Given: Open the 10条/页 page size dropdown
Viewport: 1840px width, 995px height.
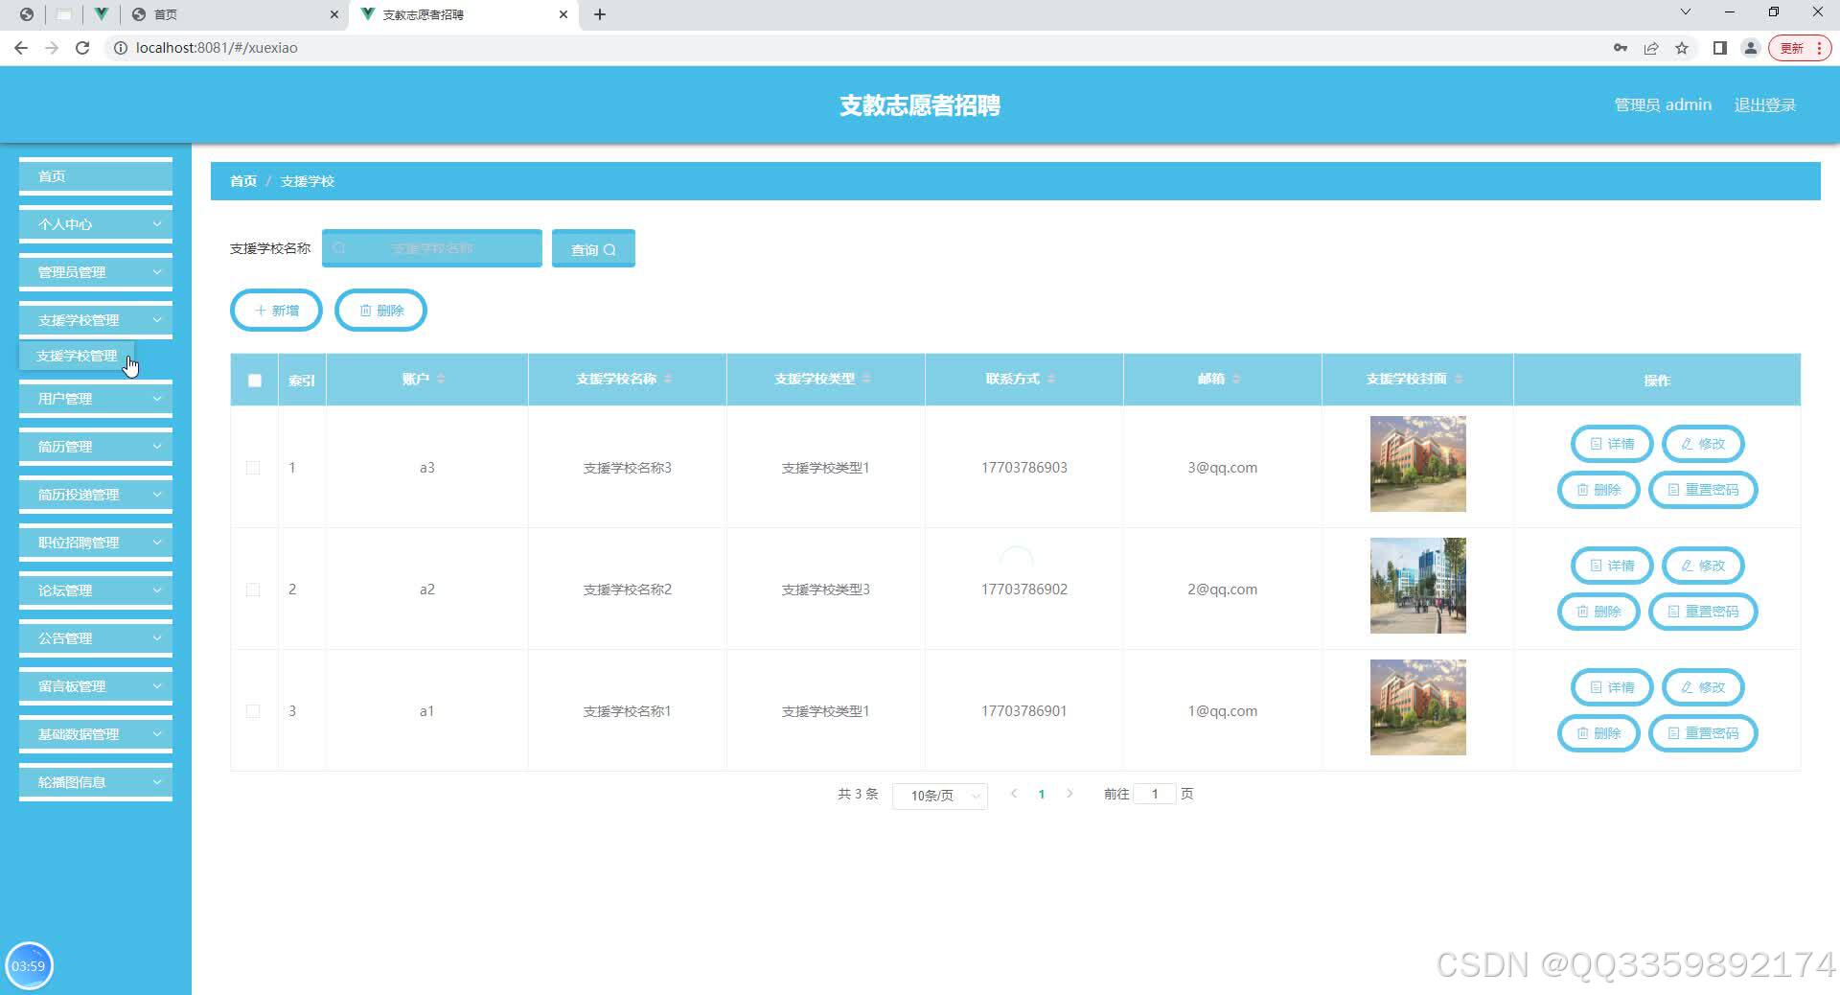Looking at the screenshot, I should [939, 796].
